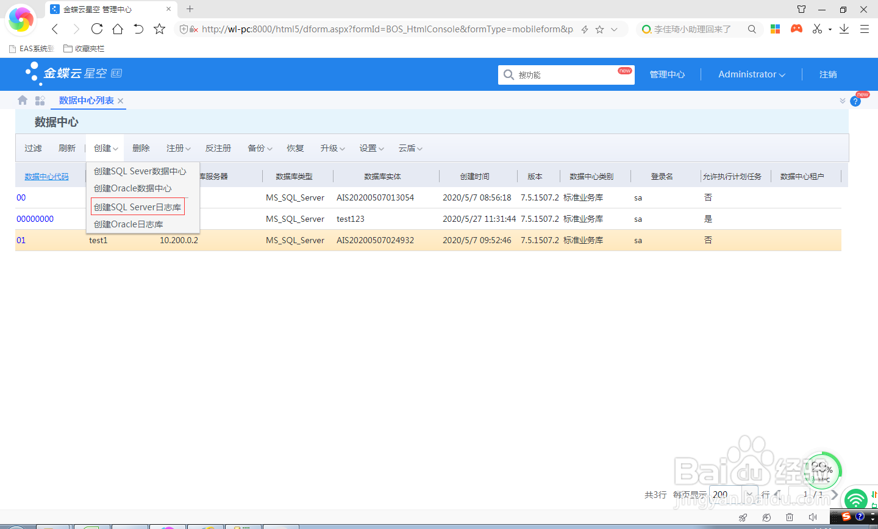
Task: Open the workbench grid icon next to home
Action: 39,101
